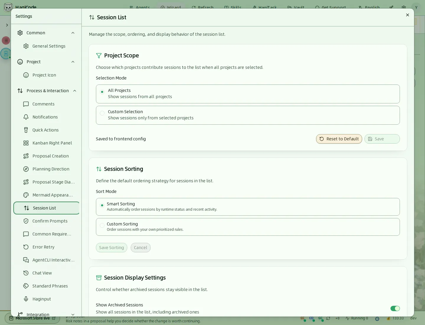The image size is (425, 325).
Task: Click the Running 0 status indicator
Action: coord(357,318)
